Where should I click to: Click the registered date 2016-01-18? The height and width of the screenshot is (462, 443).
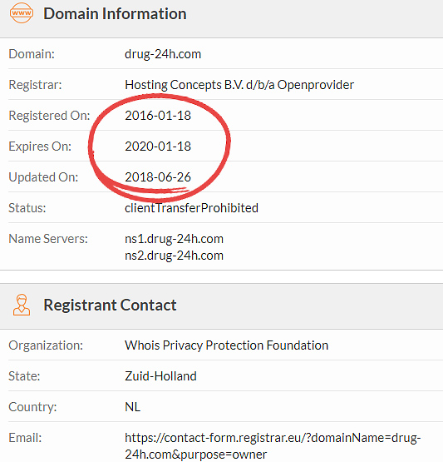point(158,116)
